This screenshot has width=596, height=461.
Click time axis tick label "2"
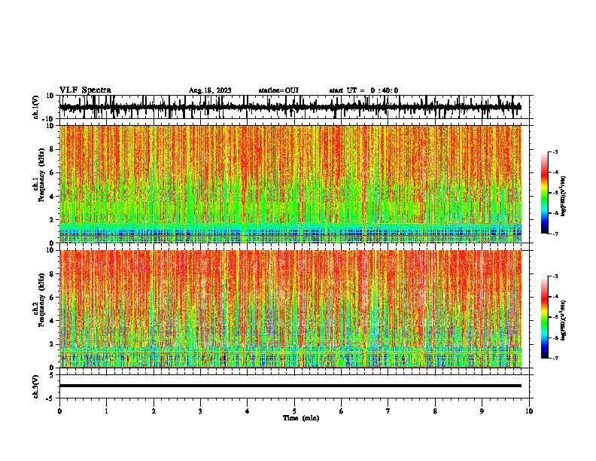[154, 411]
